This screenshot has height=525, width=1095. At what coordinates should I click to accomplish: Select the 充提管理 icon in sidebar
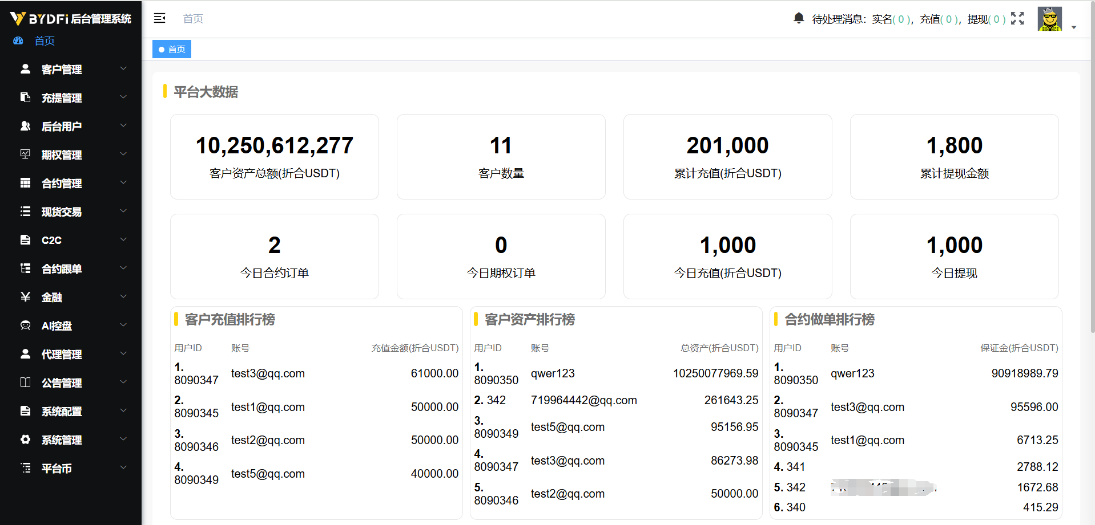[x=25, y=97]
